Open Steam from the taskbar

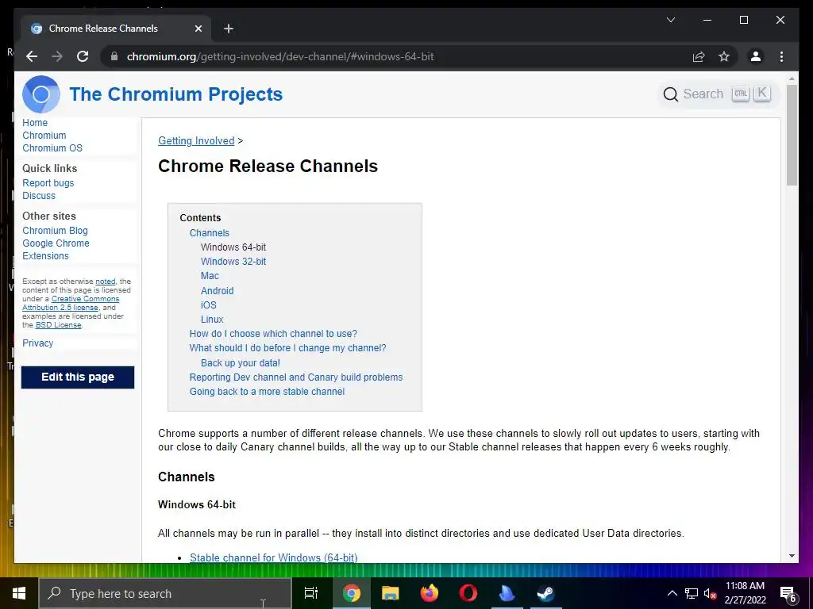click(x=545, y=593)
